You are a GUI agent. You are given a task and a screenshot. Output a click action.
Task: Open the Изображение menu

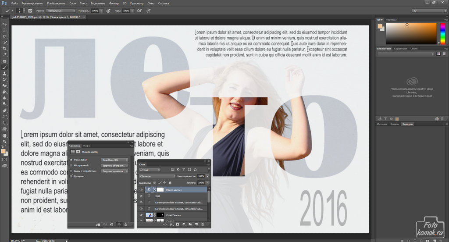56,4
